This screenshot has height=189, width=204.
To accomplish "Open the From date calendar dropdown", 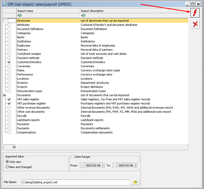I will 82,165.
